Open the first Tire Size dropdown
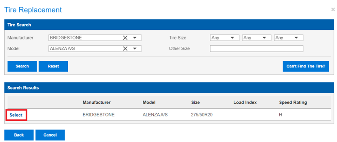The width and height of the screenshot is (337, 142). (x=225, y=38)
